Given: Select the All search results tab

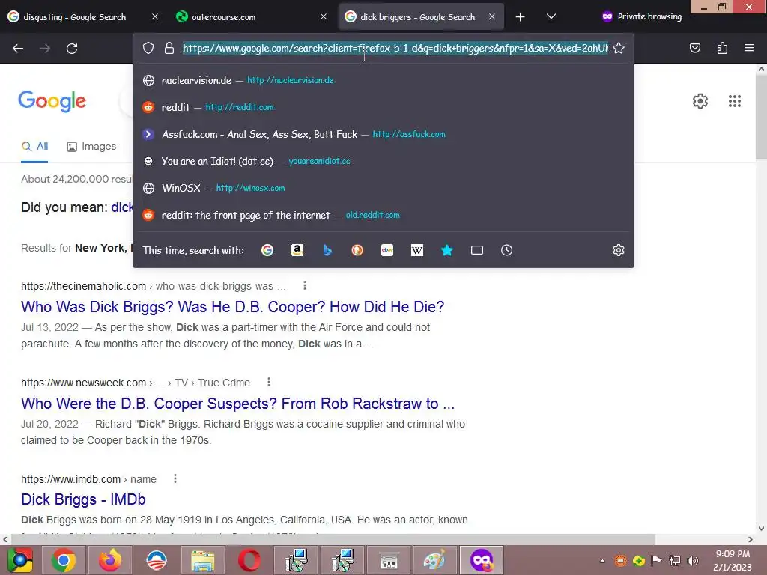Looking at the screenshot, I should 34,147.
